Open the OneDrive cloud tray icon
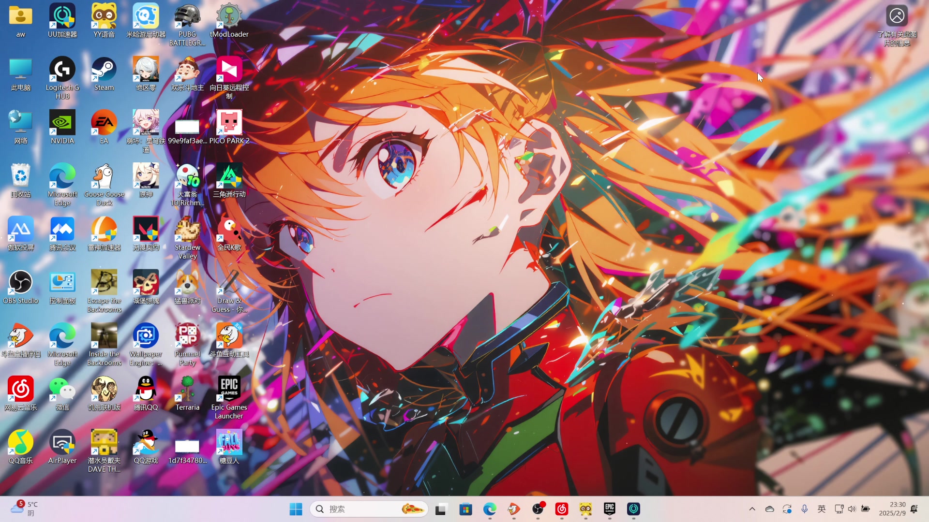 point(770,509)
